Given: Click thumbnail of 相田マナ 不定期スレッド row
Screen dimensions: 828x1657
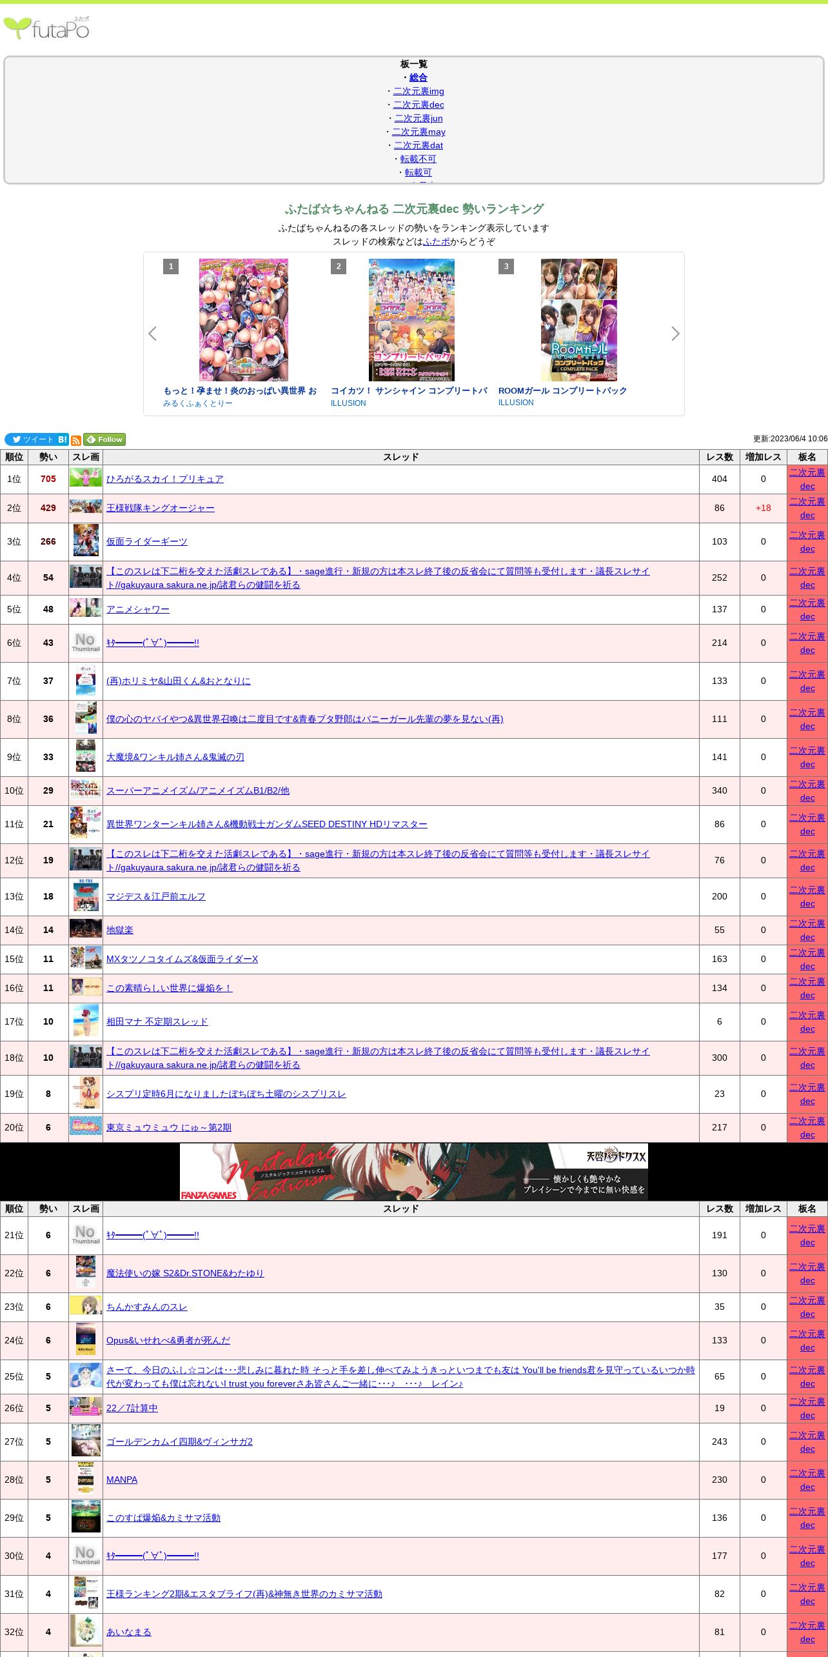Looking at the screenshot, I should pos(86,1020).
